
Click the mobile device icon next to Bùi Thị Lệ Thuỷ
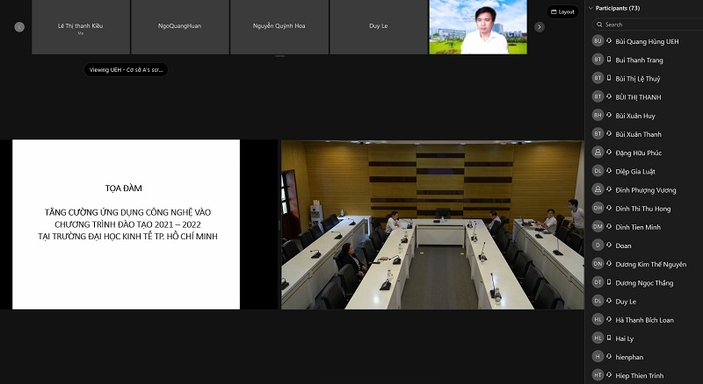(x=609, y=78)
